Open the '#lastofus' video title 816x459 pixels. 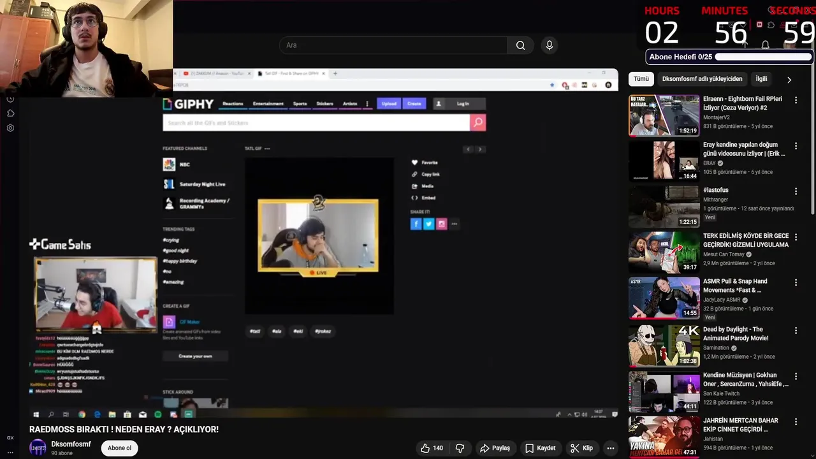click(x=716, y=190)
